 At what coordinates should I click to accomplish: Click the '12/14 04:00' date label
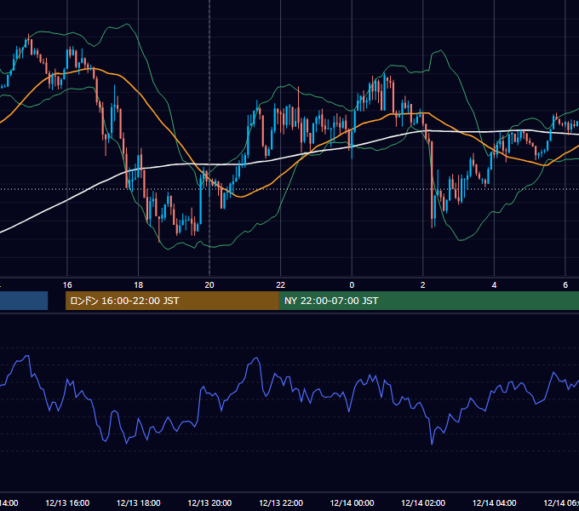[495, 503]
